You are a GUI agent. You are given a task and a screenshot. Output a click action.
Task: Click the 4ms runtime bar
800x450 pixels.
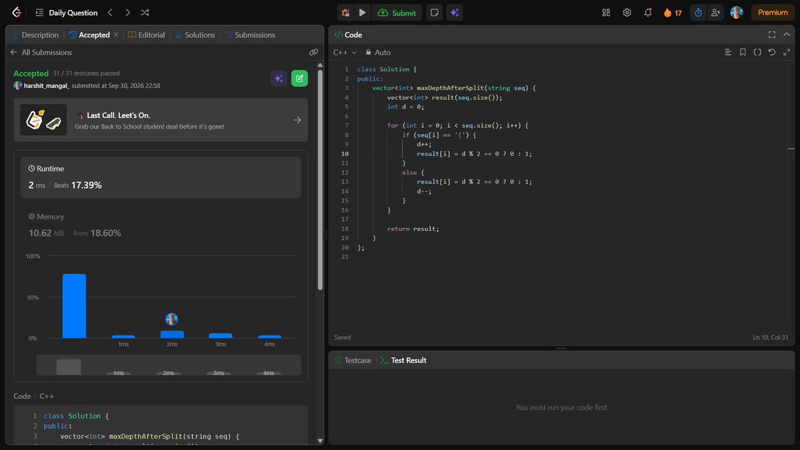point(269,337)
